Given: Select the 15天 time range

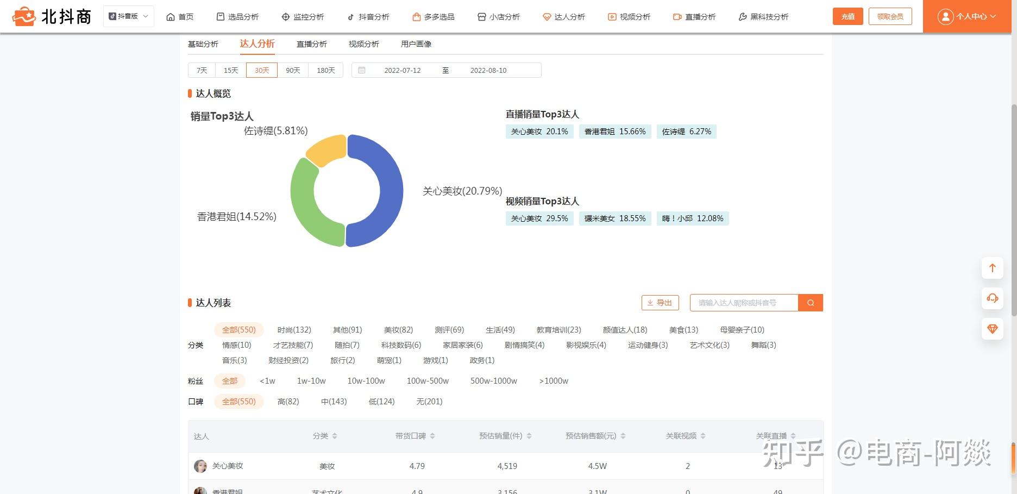Looking at the screenshot, I should [x=231, y=70].
